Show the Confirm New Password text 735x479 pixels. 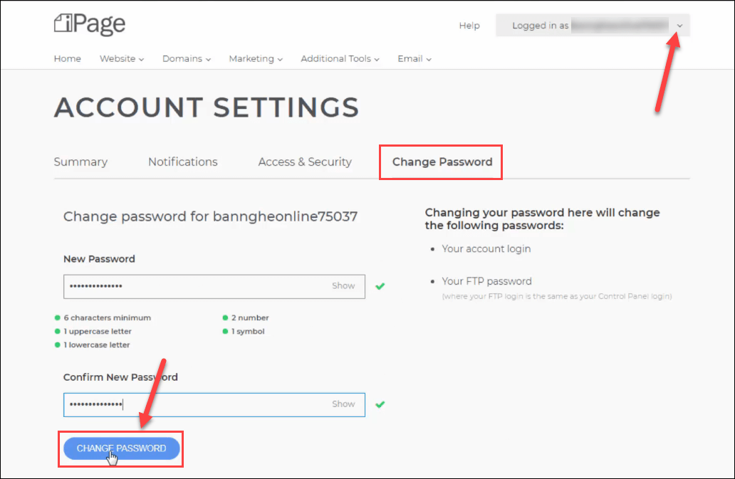click(343, 404)
